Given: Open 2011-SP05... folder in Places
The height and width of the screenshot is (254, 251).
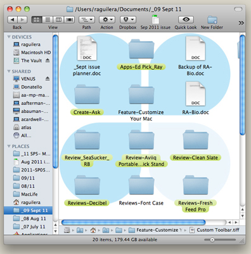Looking at the screenshot, I should 32,170.
